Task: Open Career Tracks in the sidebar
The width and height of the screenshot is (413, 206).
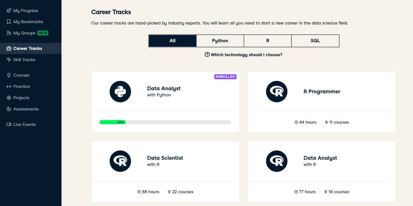Action: click(27, 49)
